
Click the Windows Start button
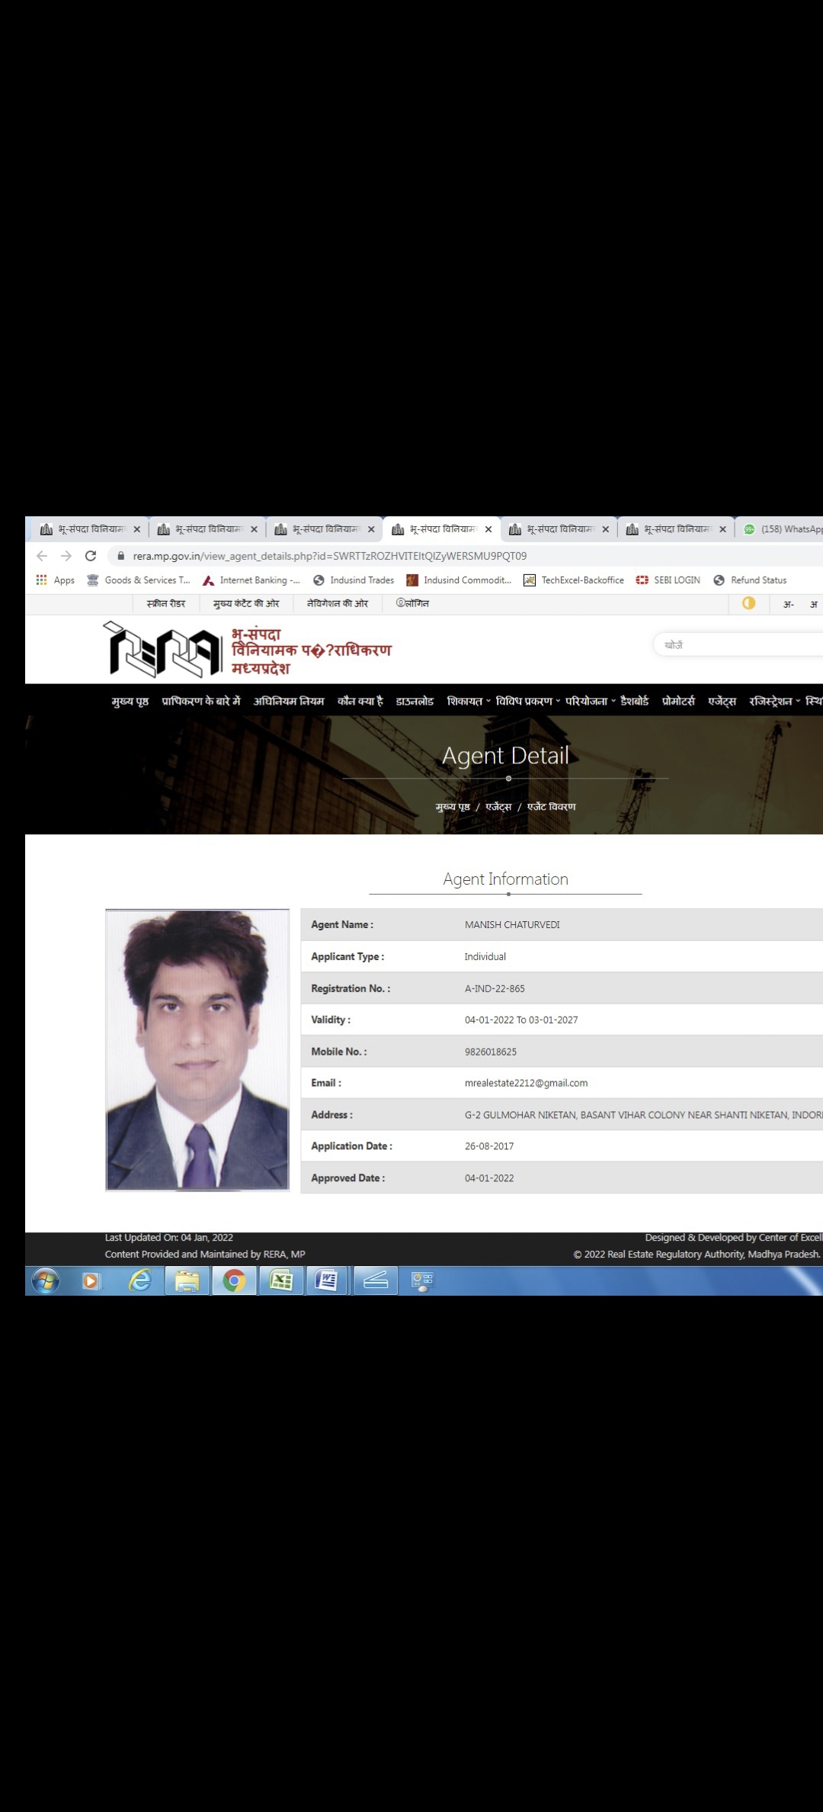pos(46,1280)
